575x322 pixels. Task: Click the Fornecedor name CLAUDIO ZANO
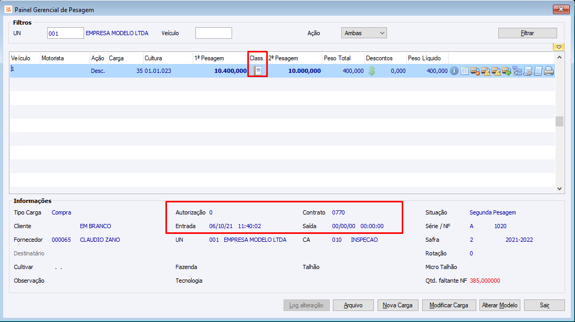100,240
